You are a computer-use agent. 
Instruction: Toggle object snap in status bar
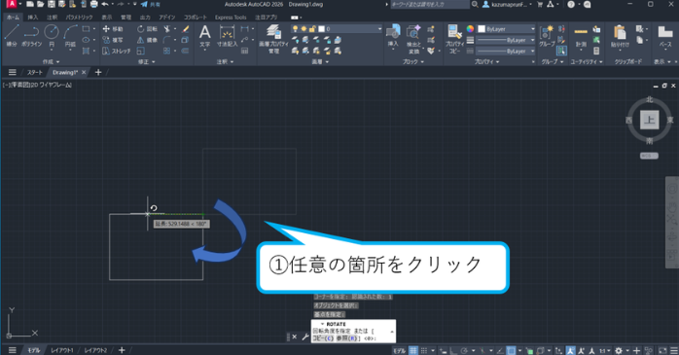(x=511, y=350)
